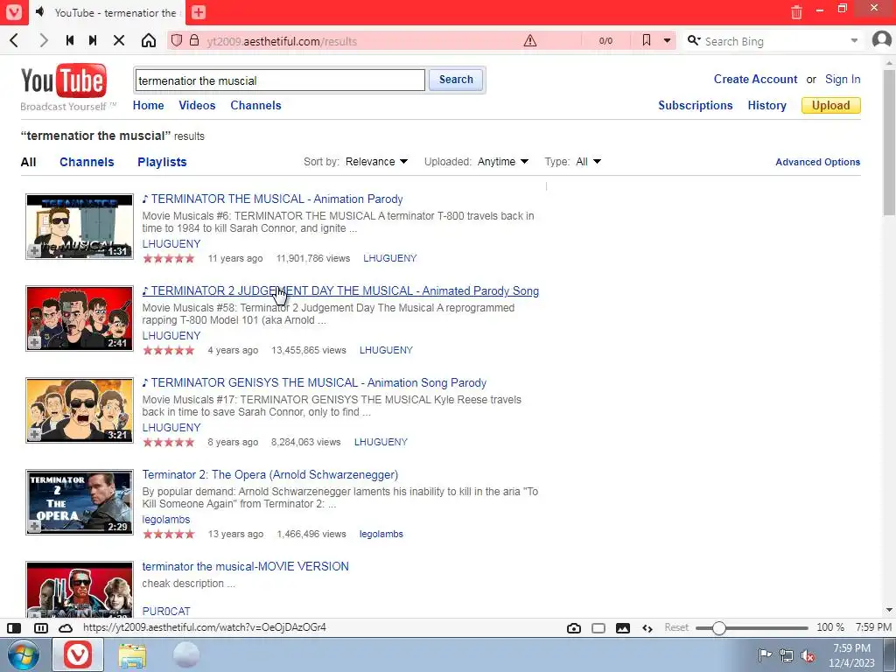Open the closed tabs trash icon
Image resolution: width=896 pixels, height=672 pixels.
(x=796, y=12)
